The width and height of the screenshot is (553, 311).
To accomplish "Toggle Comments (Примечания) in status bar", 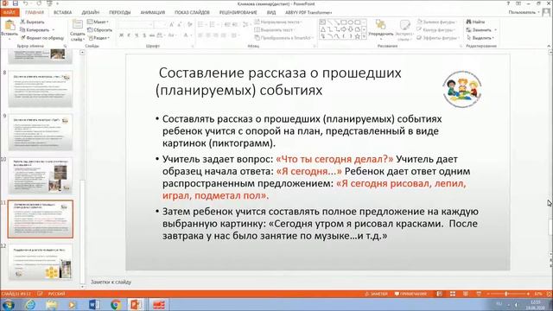I will pyautogui.click(x=410, y=294).
